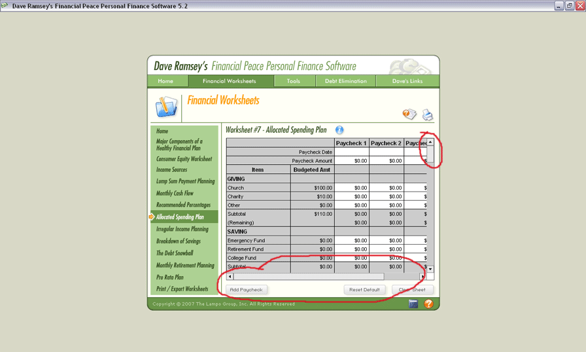Open the Pro Rata Plan worksheet
This screenshot has width=586, height=352.
[x=169, y=277]
